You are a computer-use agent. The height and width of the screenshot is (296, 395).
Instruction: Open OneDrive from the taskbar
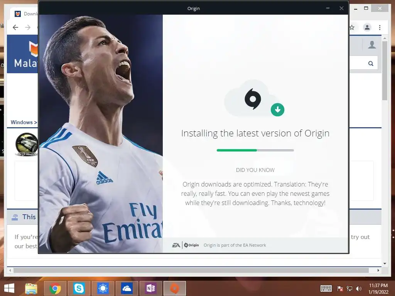point(127,288)
